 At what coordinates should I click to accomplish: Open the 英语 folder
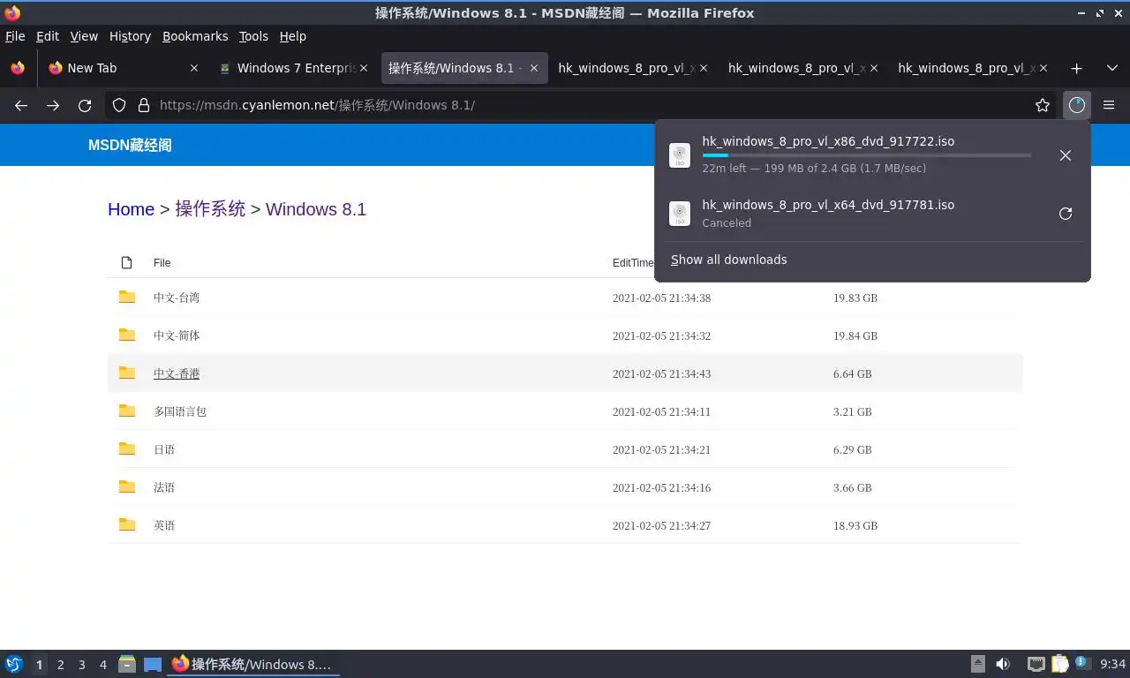point(164,525)
